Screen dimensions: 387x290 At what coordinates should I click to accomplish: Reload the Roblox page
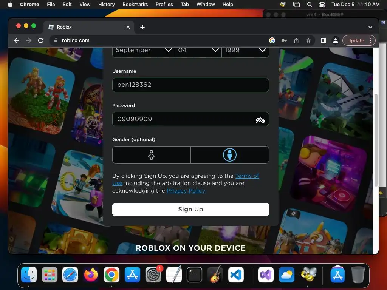point(41,40)
